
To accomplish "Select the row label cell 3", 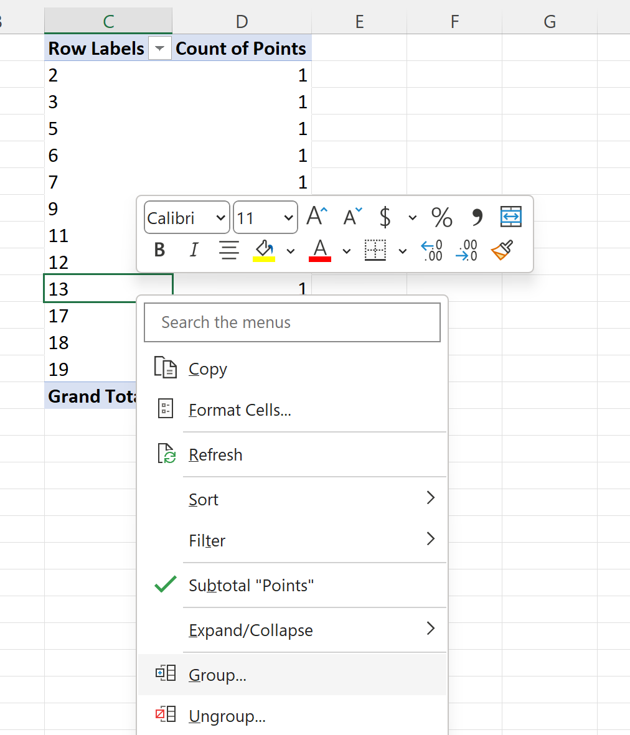I will click(x=108, y=101).
